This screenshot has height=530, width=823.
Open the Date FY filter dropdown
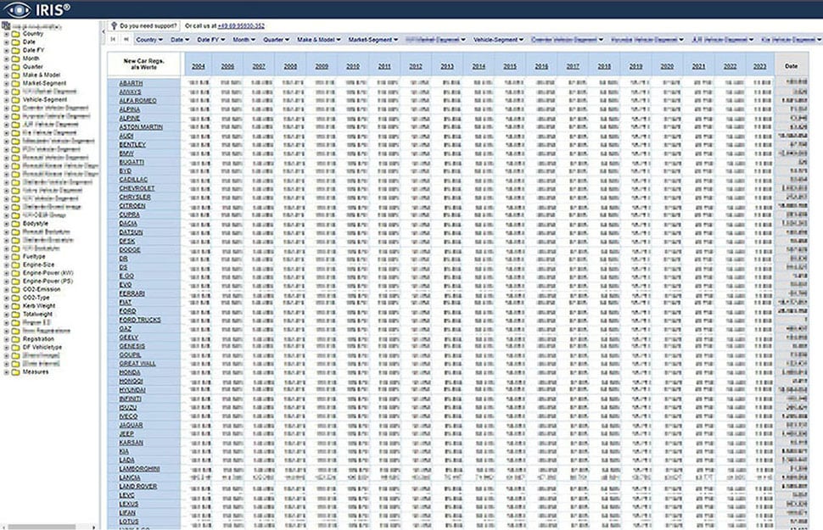click(210, 39)
